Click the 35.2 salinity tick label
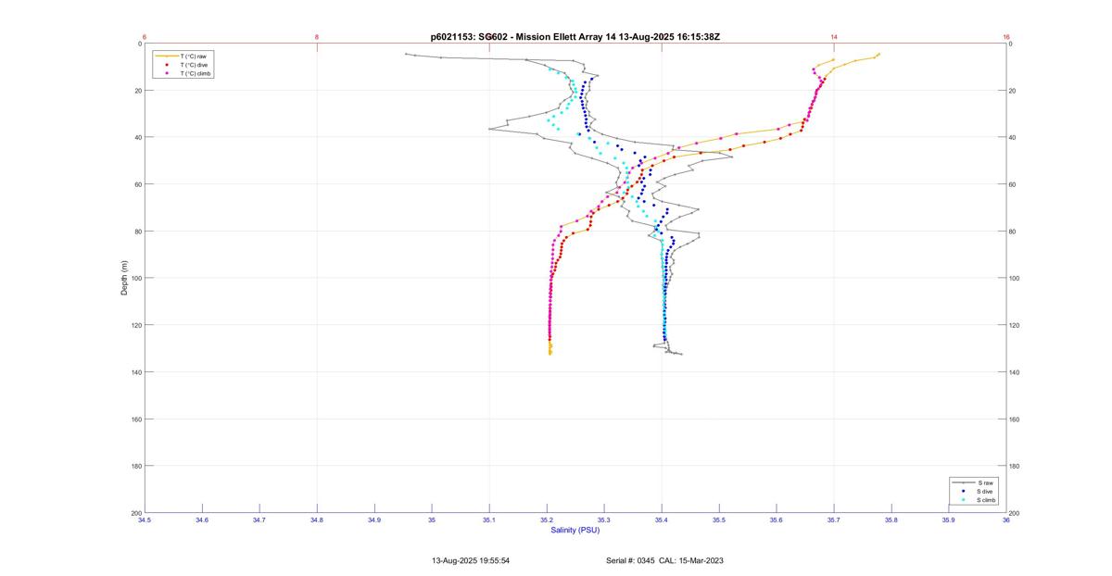The width and height of the screenshot is (1112, 576). [x=547, y=520]
